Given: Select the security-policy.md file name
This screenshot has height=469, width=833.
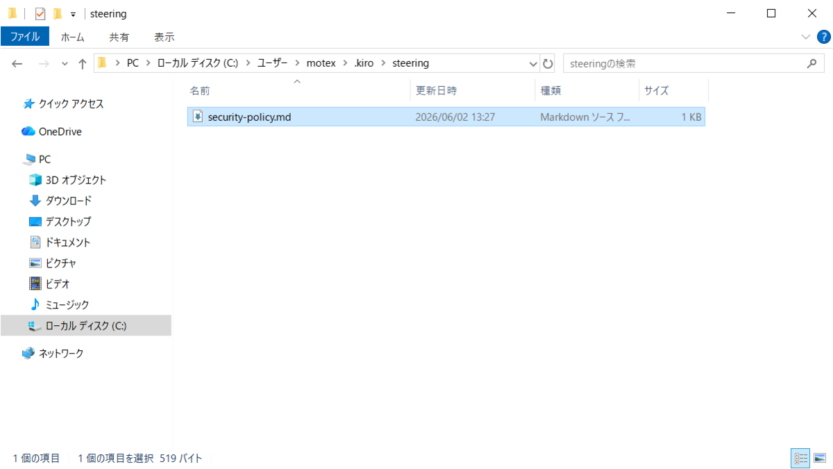Looking at the screenshot, I should pyautogui.click(x=249, y=117).
